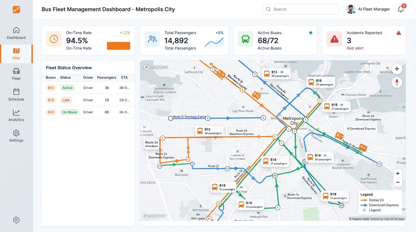The height and width of the screenshot is (232, 416).
Task: Select the B18 bus marker showing 35 passengers
Action: [223, 187]
